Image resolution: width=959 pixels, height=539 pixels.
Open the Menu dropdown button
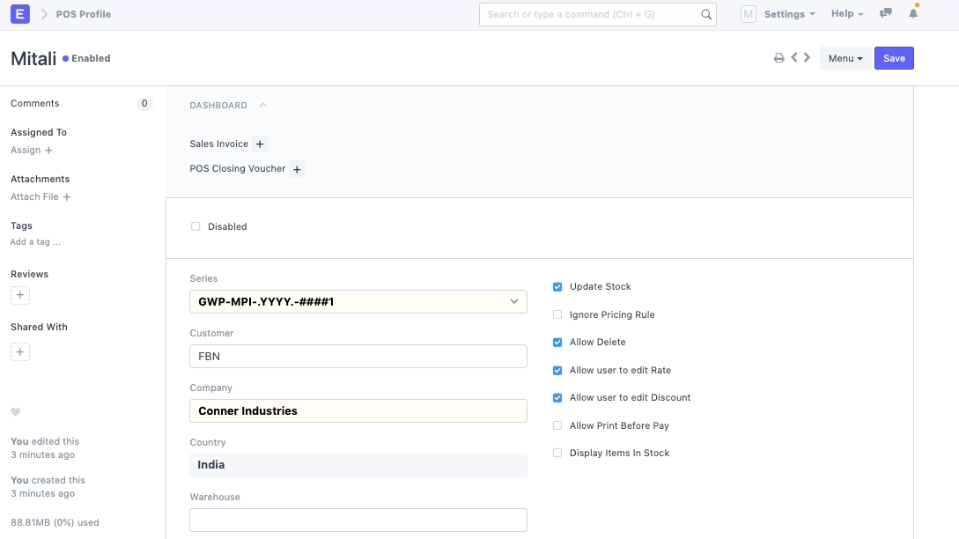[x=845, y=58]
